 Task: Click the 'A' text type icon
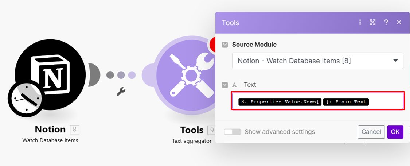[x=234, y=85]
